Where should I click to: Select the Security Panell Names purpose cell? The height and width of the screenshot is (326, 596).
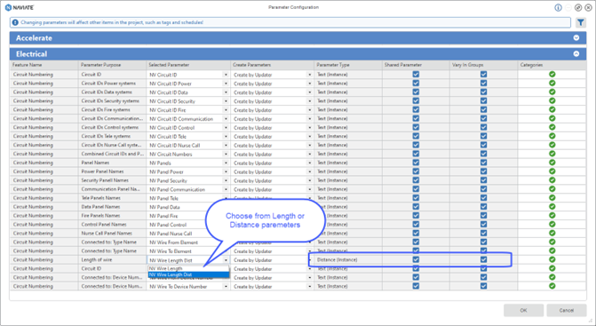[112, 180]
